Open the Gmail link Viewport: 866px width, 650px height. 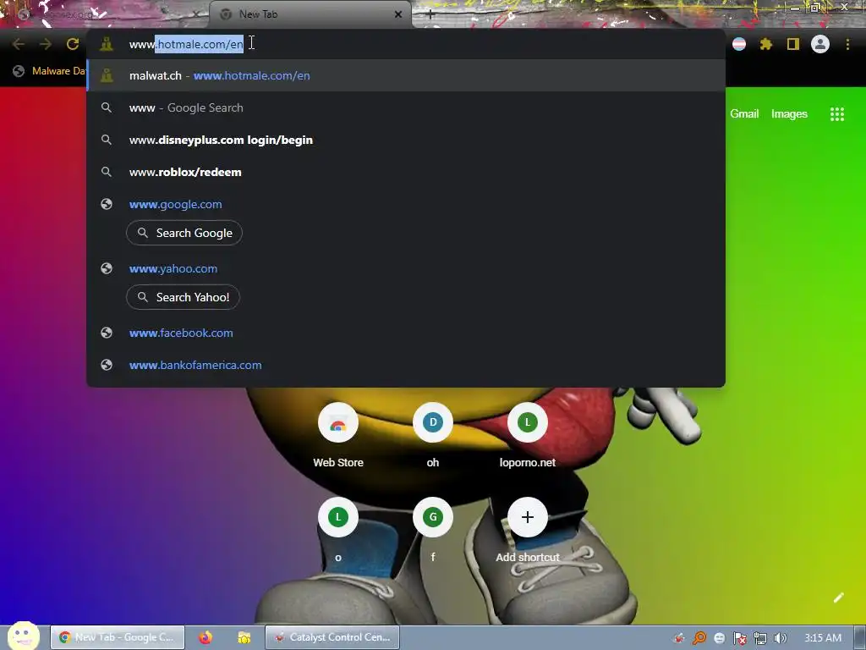pos(744,114)
